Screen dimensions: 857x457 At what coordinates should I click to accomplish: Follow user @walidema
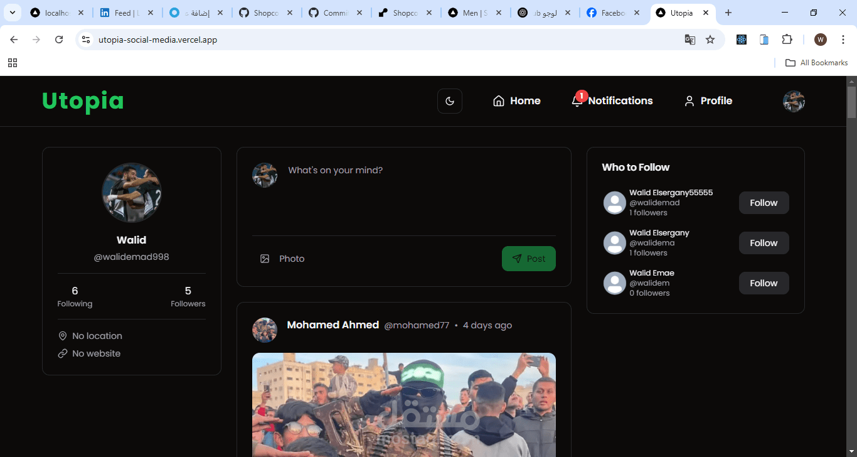click(x=764, y=243)
